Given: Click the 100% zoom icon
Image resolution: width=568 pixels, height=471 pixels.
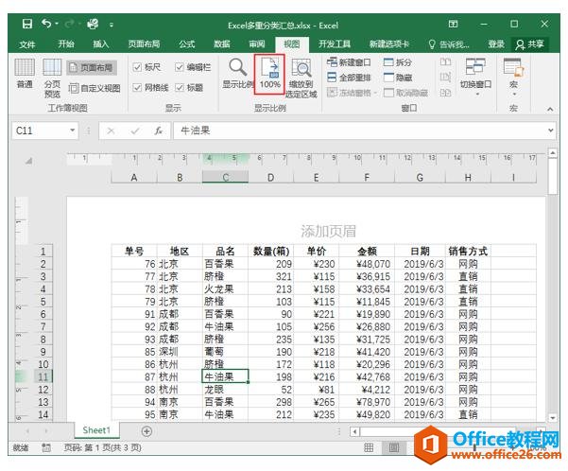Looking at the screenshot, I should [269, 74].
